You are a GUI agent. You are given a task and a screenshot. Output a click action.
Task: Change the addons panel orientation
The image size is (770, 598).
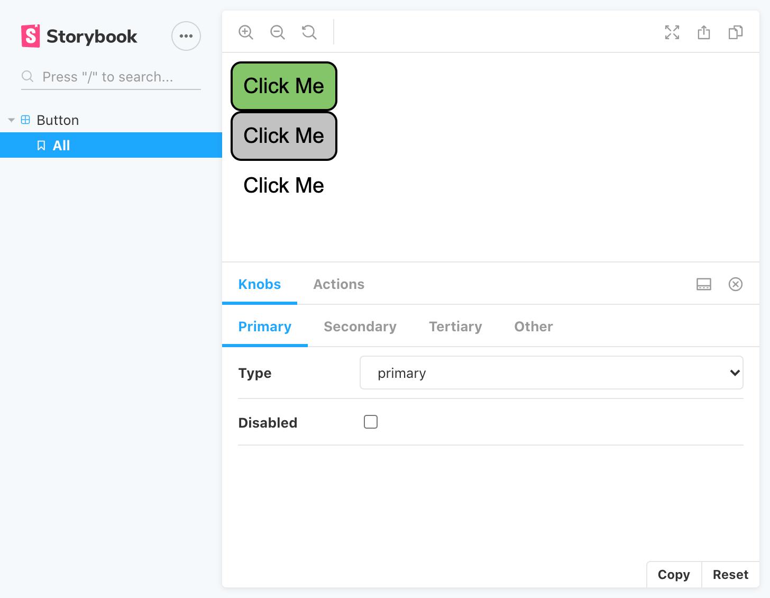click(x=703, y=284)
